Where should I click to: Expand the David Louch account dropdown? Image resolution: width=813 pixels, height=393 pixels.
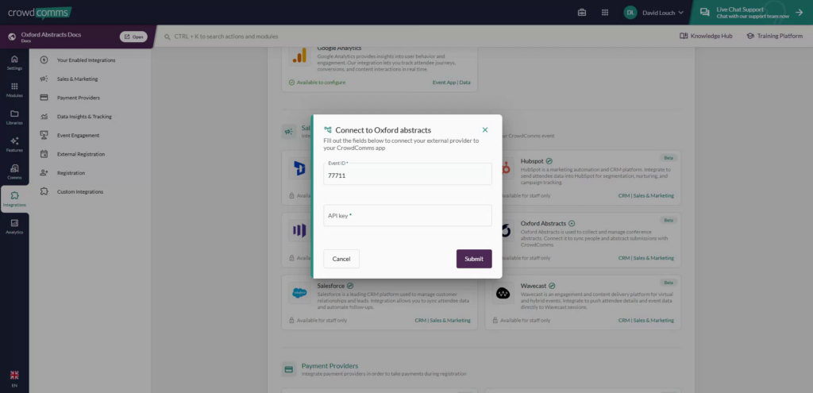[662, 13]
